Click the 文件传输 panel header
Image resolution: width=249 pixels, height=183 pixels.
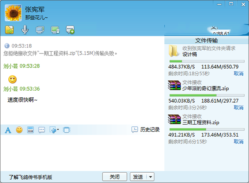coord(206,41)
